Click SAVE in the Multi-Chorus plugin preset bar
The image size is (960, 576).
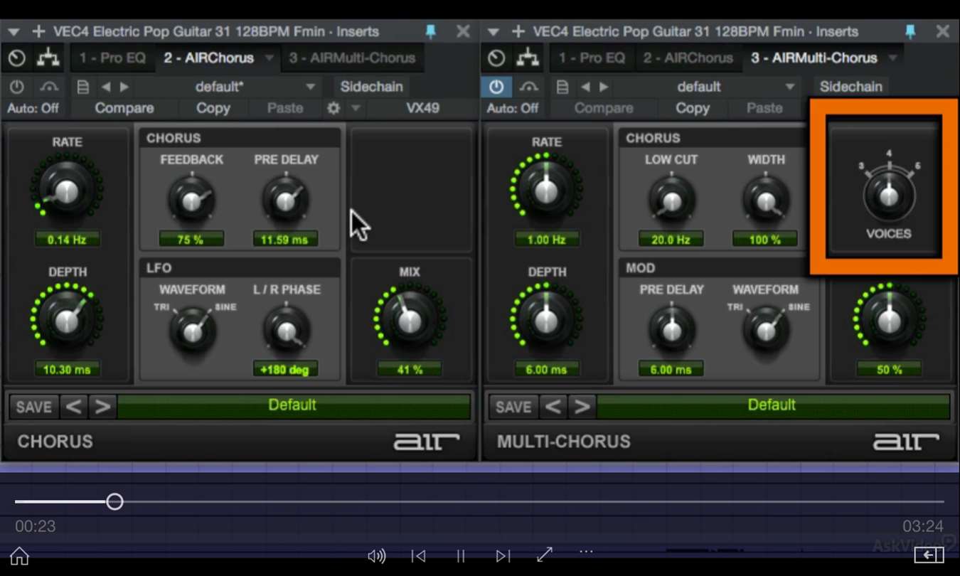[x=513, y=407]
